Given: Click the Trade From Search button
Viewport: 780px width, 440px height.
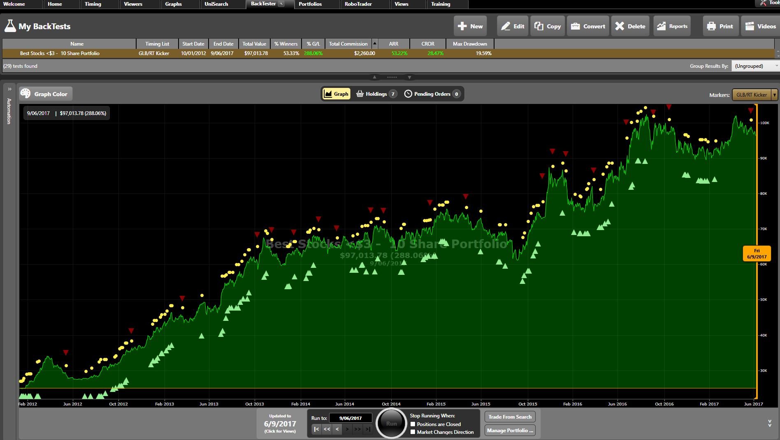Looking at the screenshot, I should (x=510, y=417).
